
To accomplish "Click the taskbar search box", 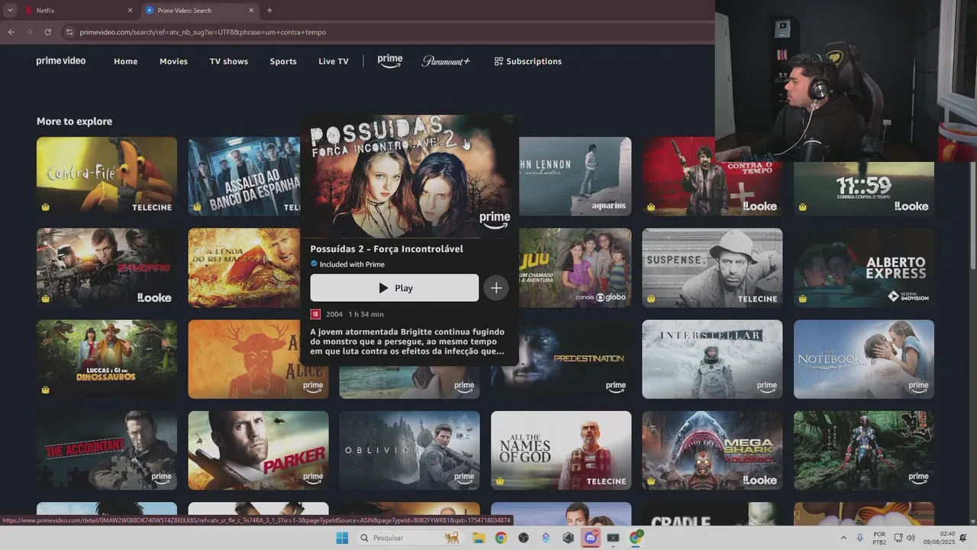I will [x=410, y=538].
